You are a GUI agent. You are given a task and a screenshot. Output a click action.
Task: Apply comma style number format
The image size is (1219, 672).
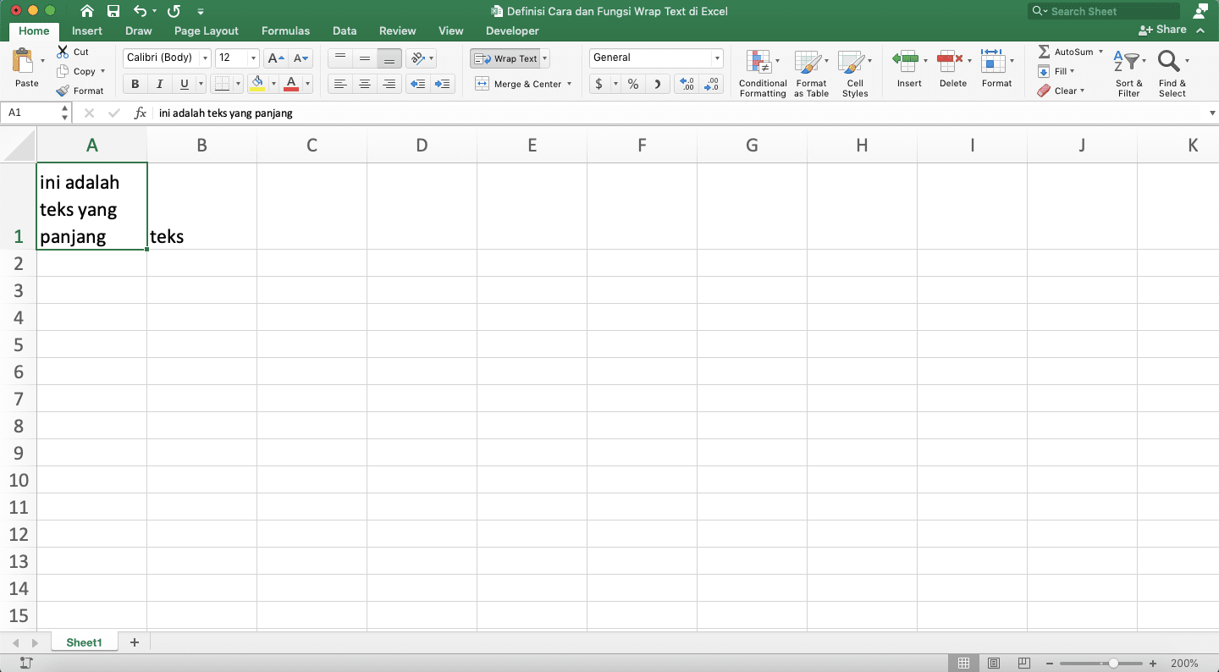[658, 84]
